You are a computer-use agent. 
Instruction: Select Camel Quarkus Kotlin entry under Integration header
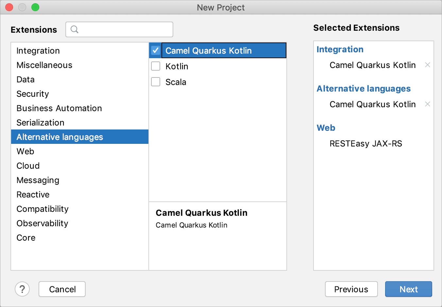click(x=373, y=65)
